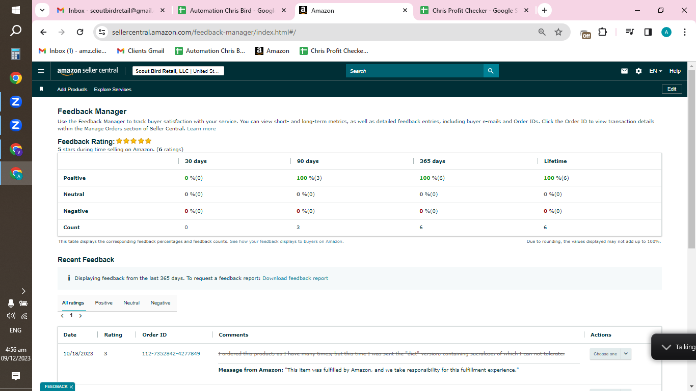696x391 pixels.
Task: Open Chrome media controls icon
Action: [630, 32]
